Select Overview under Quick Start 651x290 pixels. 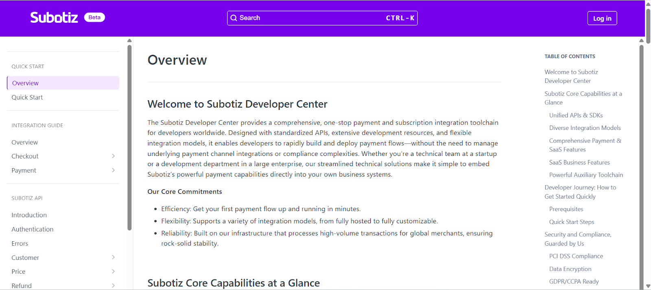pos(25,83)
